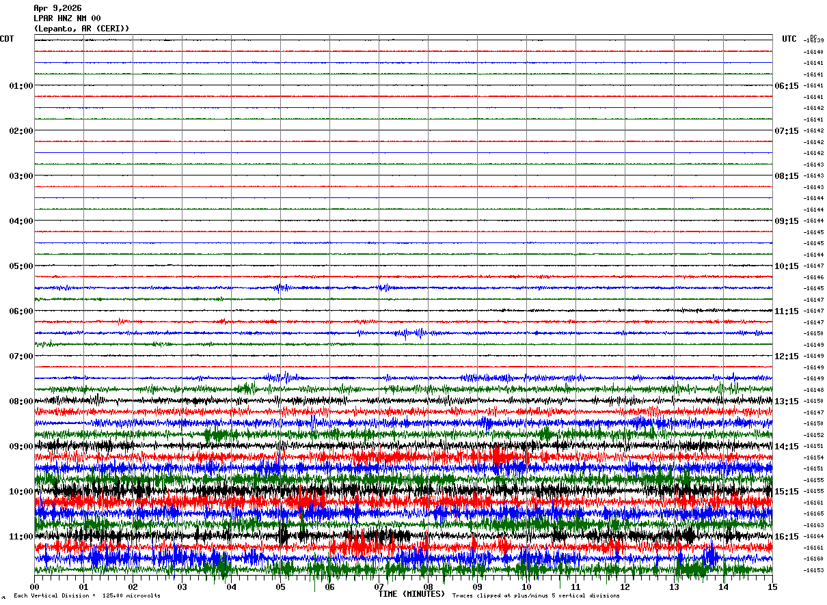
Task: Click the 12:15 UTC time label
Action: click(787, 356)
